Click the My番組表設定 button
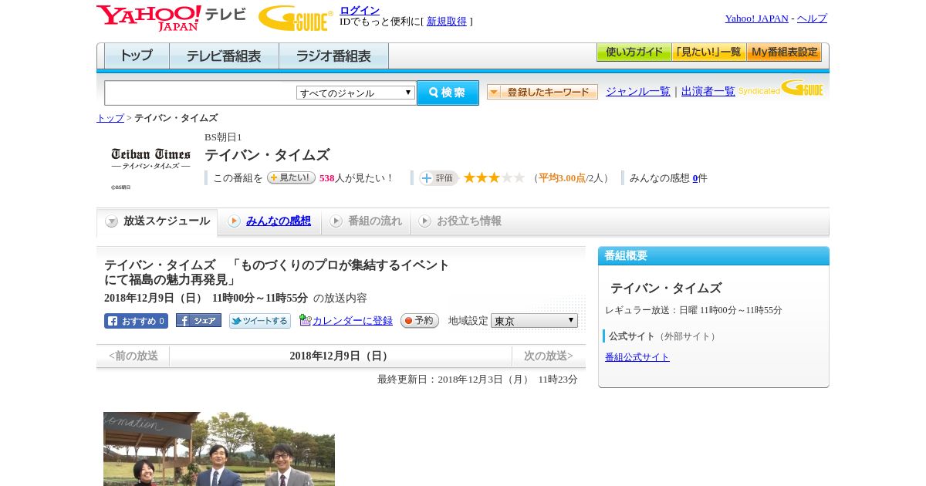The width and height of the screenshot is (926, 486). 784,52
